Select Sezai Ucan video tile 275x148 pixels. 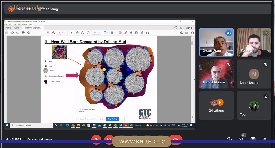[217, 42]
